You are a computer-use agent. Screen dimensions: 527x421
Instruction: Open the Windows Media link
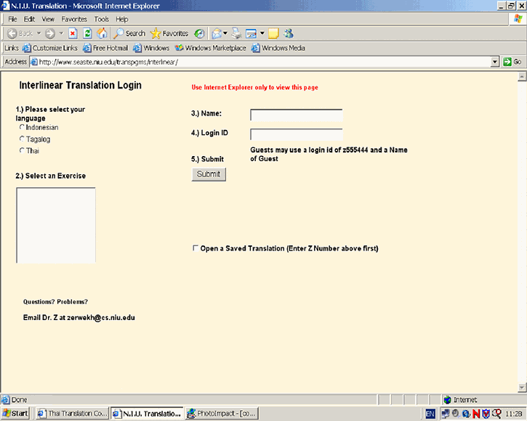tap(278, 48)
